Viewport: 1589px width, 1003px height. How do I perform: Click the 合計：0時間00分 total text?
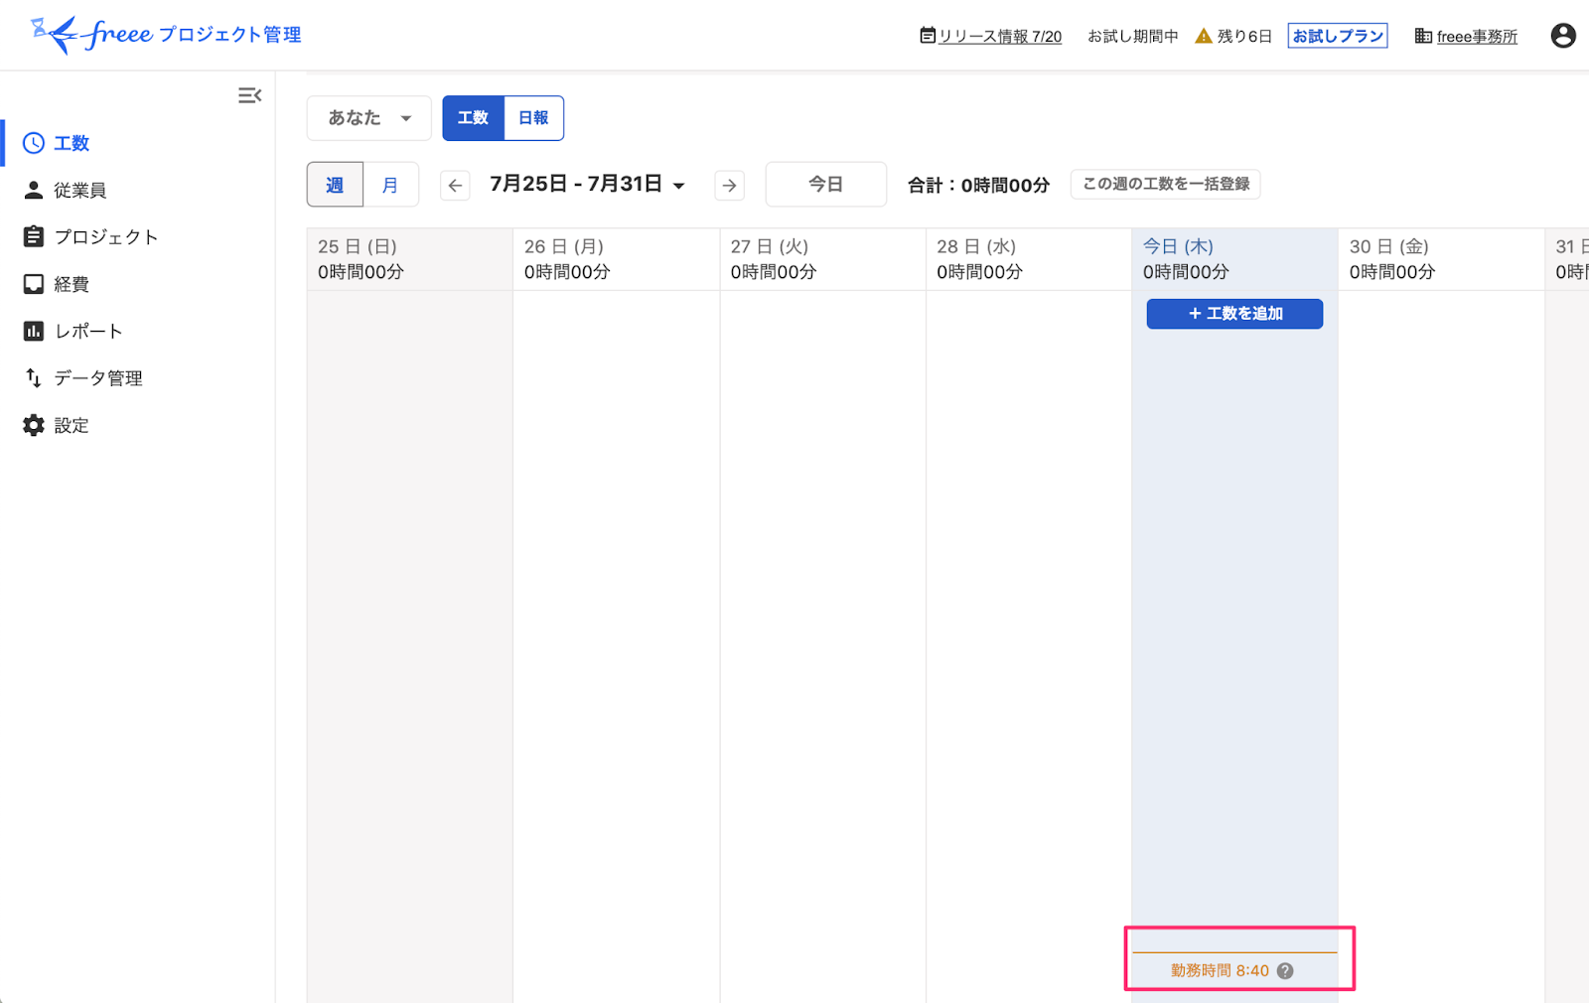pyautogui.click(x=978, y=186)
